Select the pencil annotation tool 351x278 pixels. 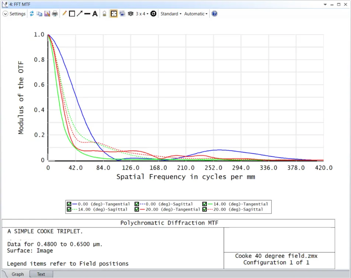tap(65, 14)
